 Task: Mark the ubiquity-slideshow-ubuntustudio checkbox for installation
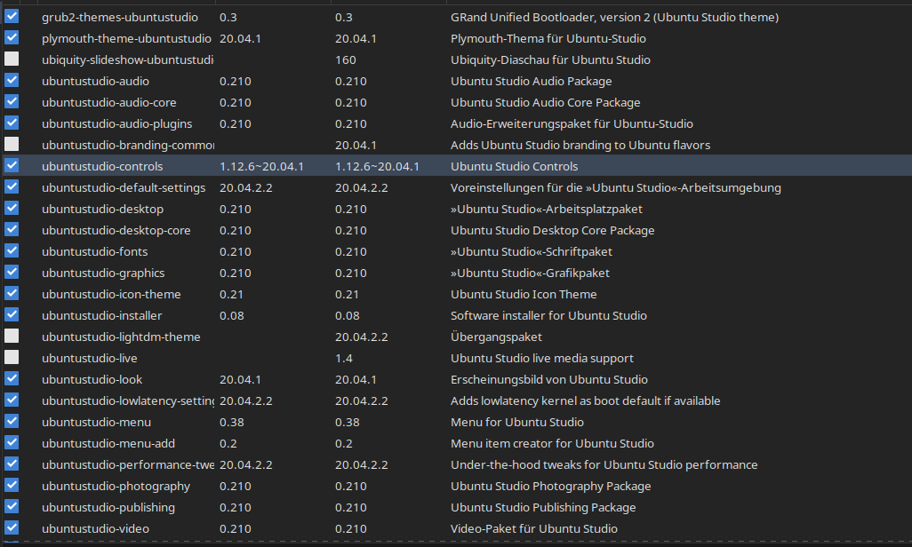pyautogui.click(x=12, y=59)
